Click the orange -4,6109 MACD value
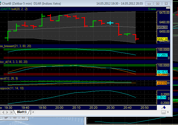This screenshot has height=125, width=178. pyautogui.click(x=162, y=83)
